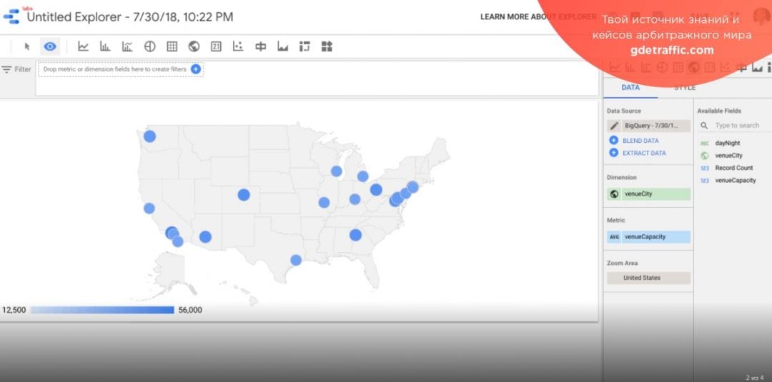Add a filter with the plus button
772x382 pixels.
click(x=196, y=69)
